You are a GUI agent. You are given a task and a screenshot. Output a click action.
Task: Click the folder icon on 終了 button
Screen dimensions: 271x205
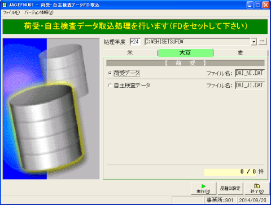pyautogui.click(x=257, y=186)
